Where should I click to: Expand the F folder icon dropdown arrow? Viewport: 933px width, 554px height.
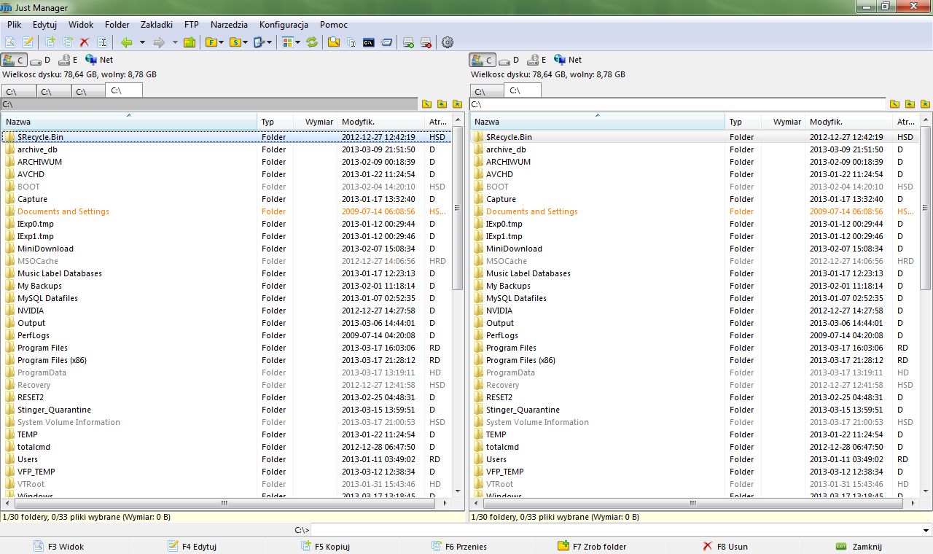222,42
